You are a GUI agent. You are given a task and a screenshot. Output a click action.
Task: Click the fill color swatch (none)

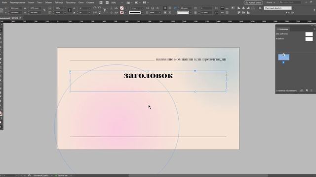122,8
